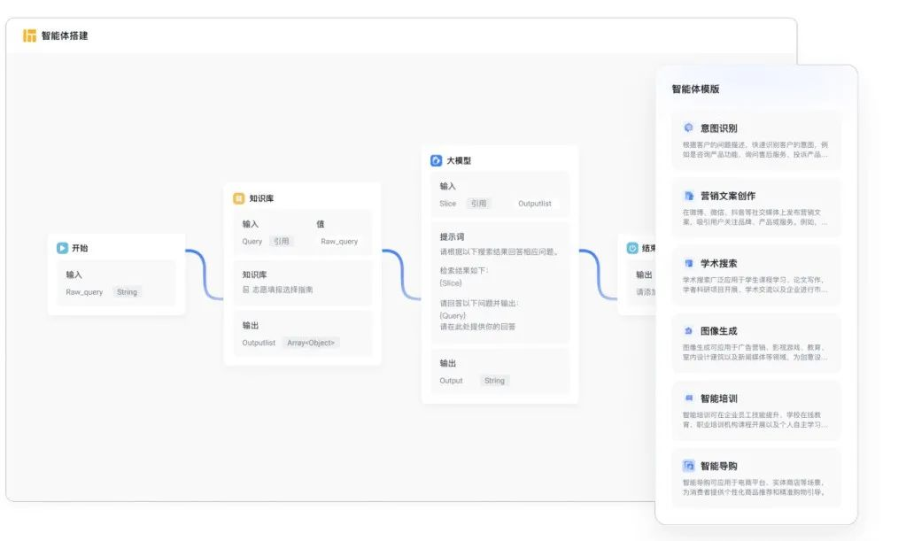Select the 学术搜索 template card

(755, 275)
